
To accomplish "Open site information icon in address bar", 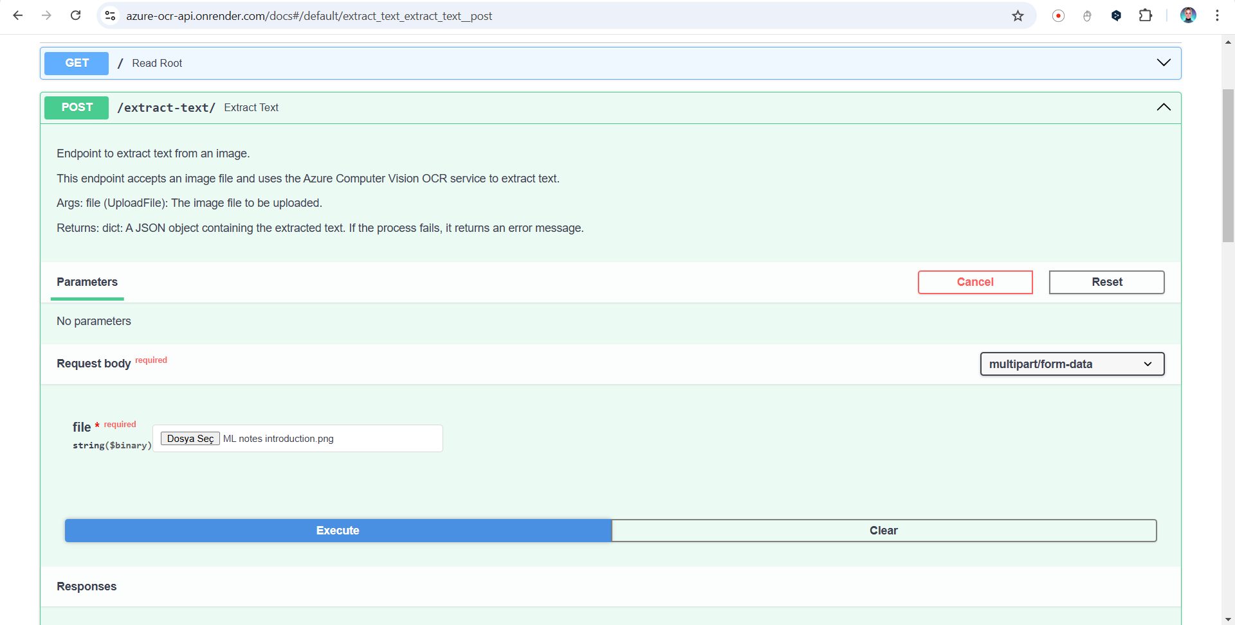I will click(111, 15).
